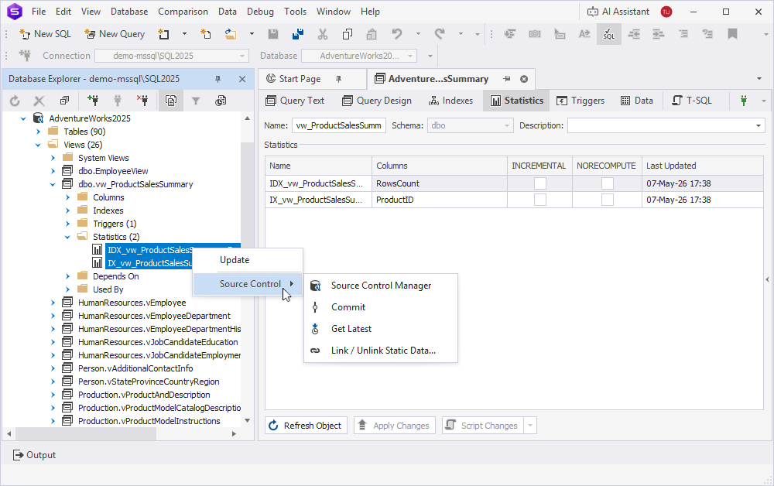
Task: Click the Name input field
Action: [x=339, y=125]
